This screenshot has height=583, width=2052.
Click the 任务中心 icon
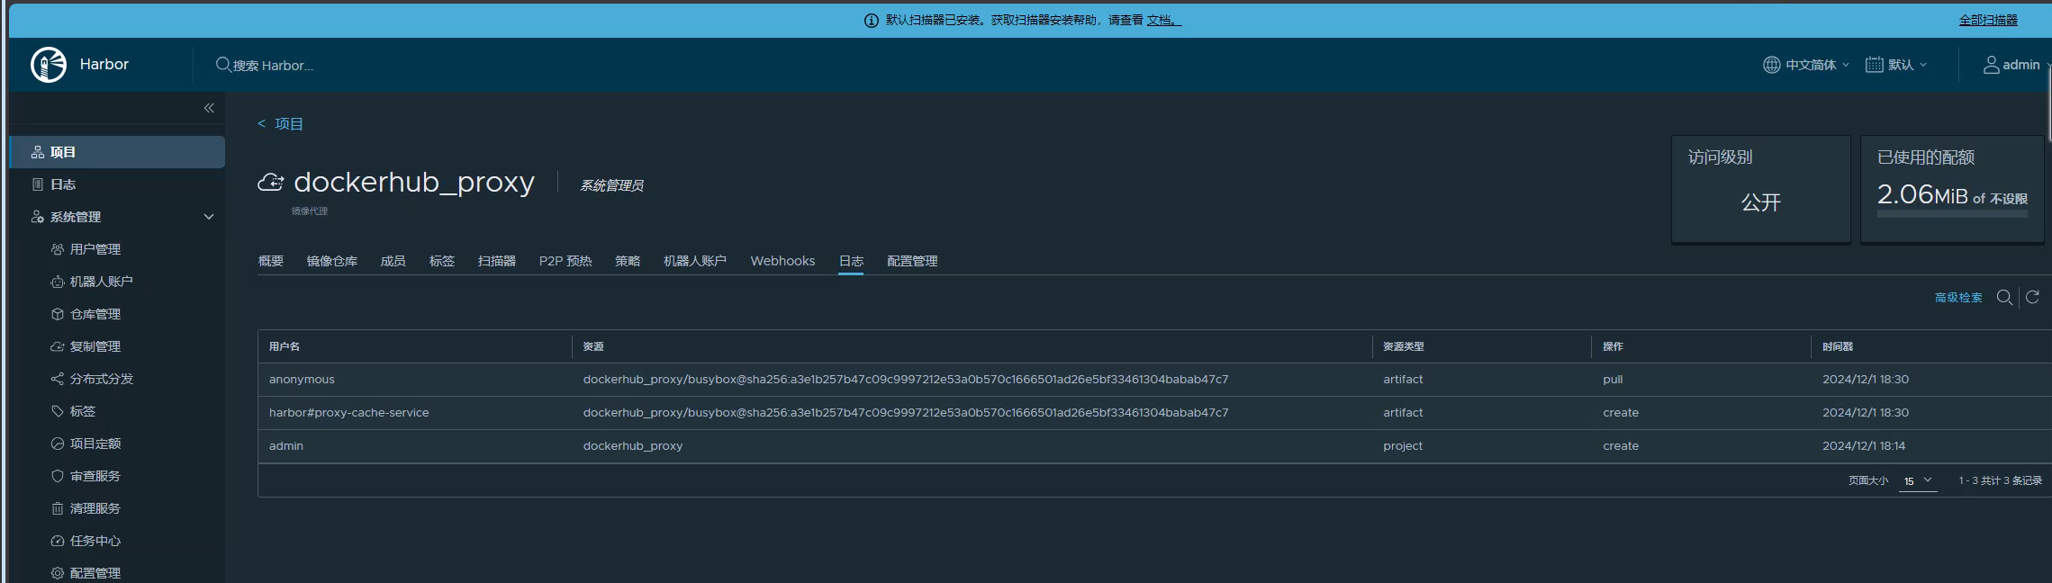[x=58, y=541]
